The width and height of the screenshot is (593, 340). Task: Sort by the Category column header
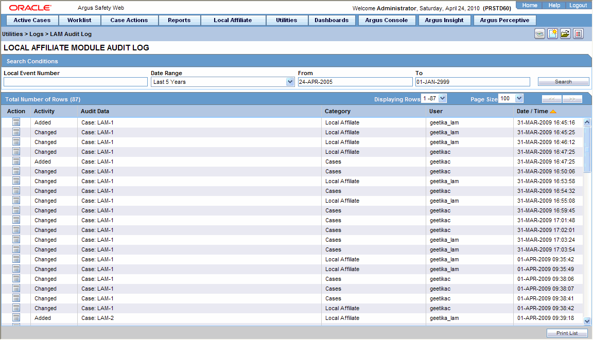[338, 111]
